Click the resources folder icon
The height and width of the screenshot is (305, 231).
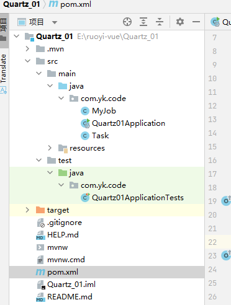coord(63,148)
